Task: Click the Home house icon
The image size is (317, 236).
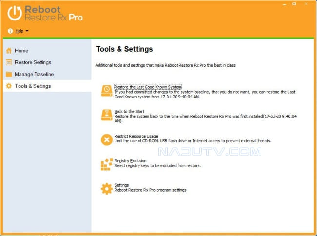Action: (9, 51)
